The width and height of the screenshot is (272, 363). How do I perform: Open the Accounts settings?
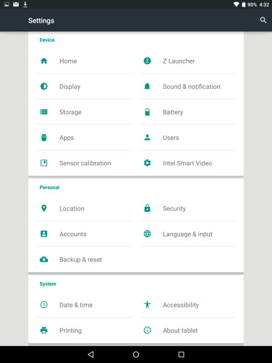[x=84, y=234]
